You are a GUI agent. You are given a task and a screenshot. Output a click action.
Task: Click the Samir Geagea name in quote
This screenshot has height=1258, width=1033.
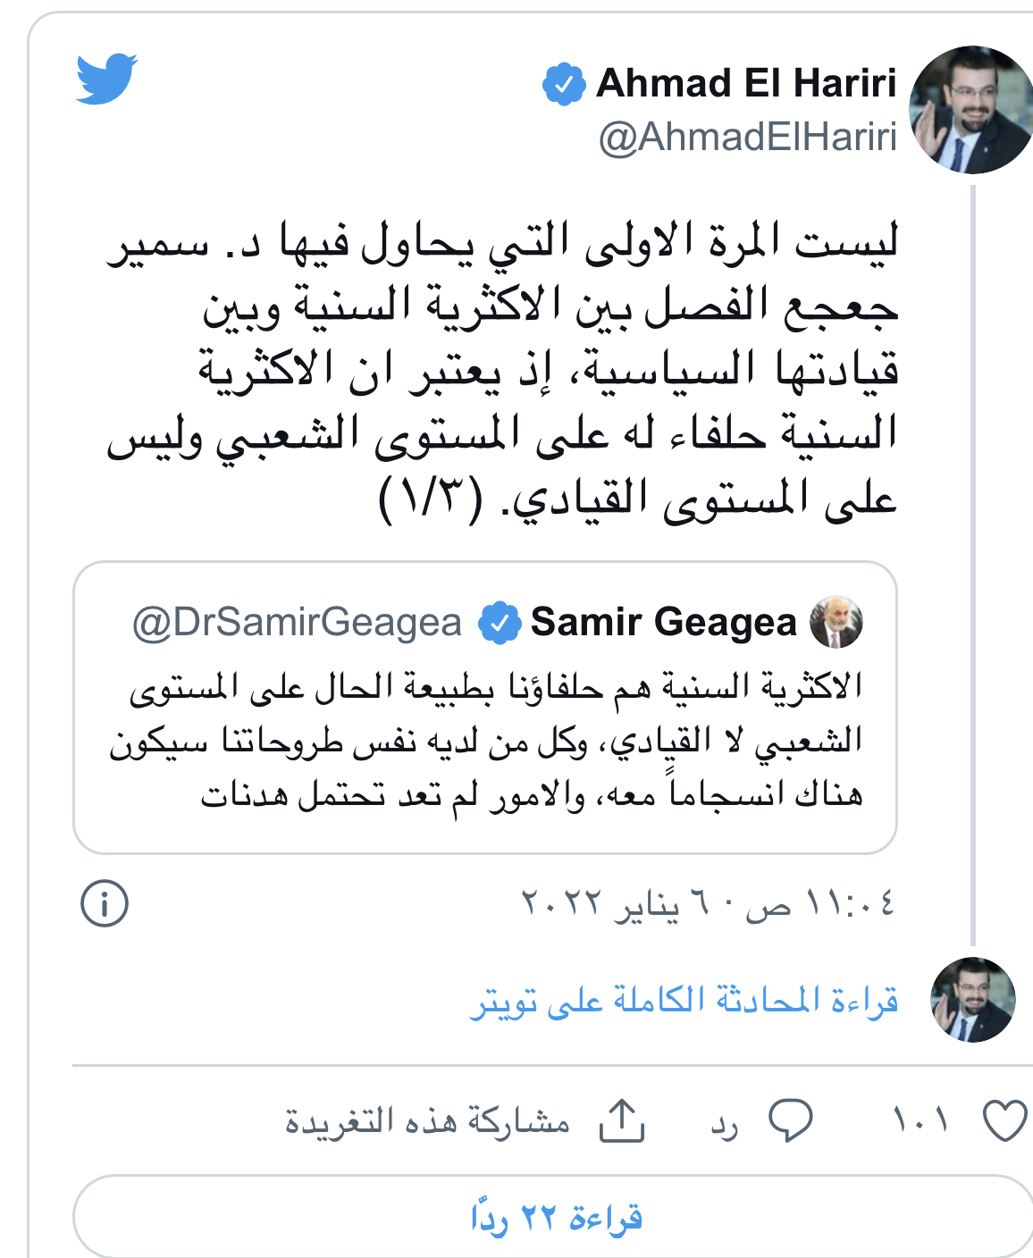point(663,622)
